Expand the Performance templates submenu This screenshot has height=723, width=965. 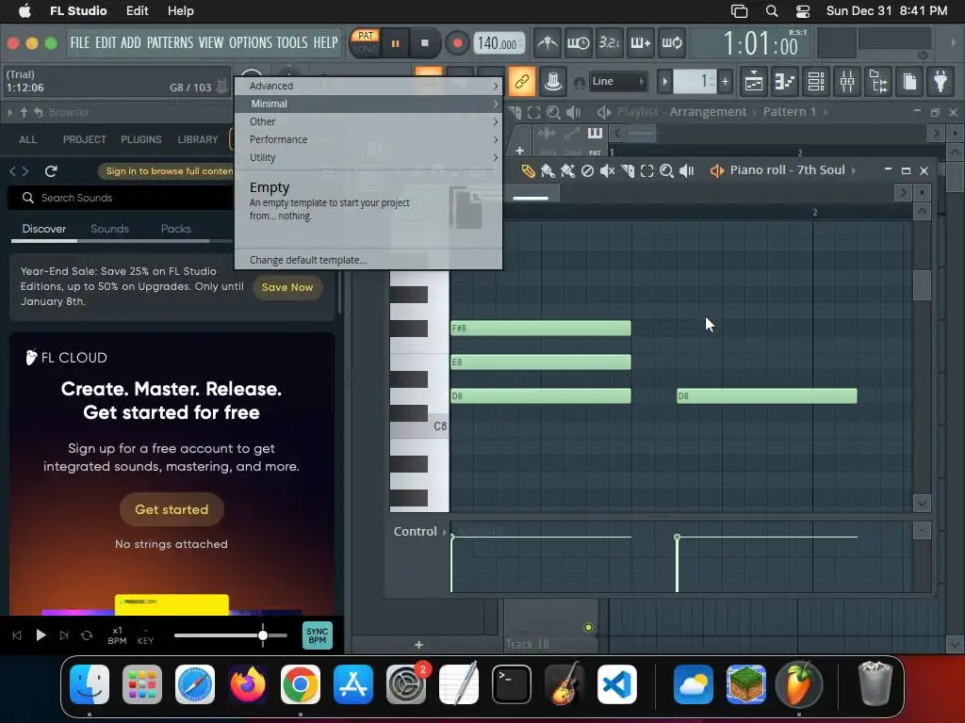368,139
